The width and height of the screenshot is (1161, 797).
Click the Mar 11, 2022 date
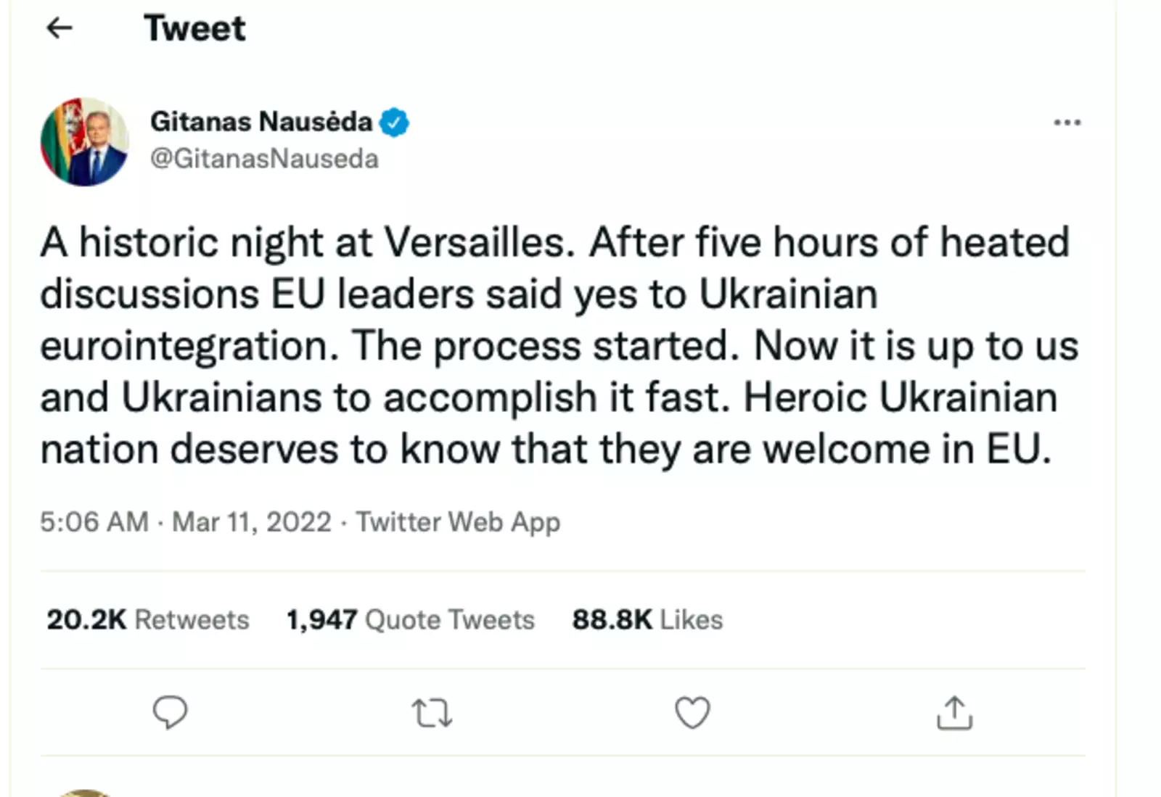[x=251, y=522]
